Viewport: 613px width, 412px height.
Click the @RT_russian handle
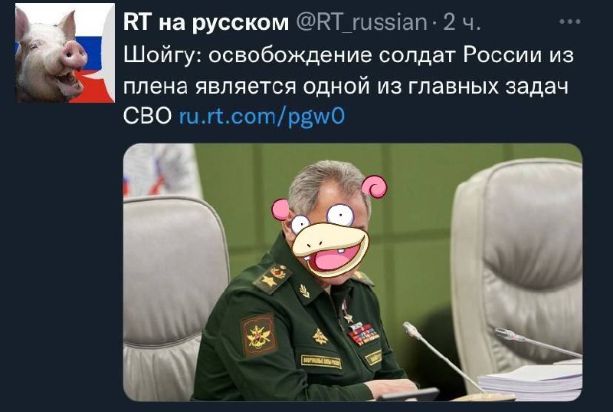362,23
